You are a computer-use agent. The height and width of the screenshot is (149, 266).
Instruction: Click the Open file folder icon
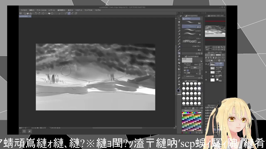28,13
